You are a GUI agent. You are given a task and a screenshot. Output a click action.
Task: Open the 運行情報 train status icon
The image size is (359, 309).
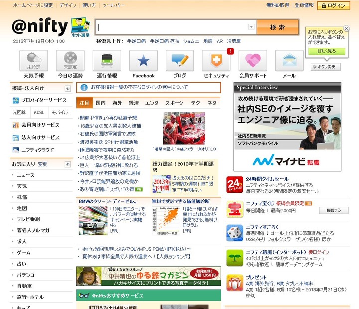107,61
